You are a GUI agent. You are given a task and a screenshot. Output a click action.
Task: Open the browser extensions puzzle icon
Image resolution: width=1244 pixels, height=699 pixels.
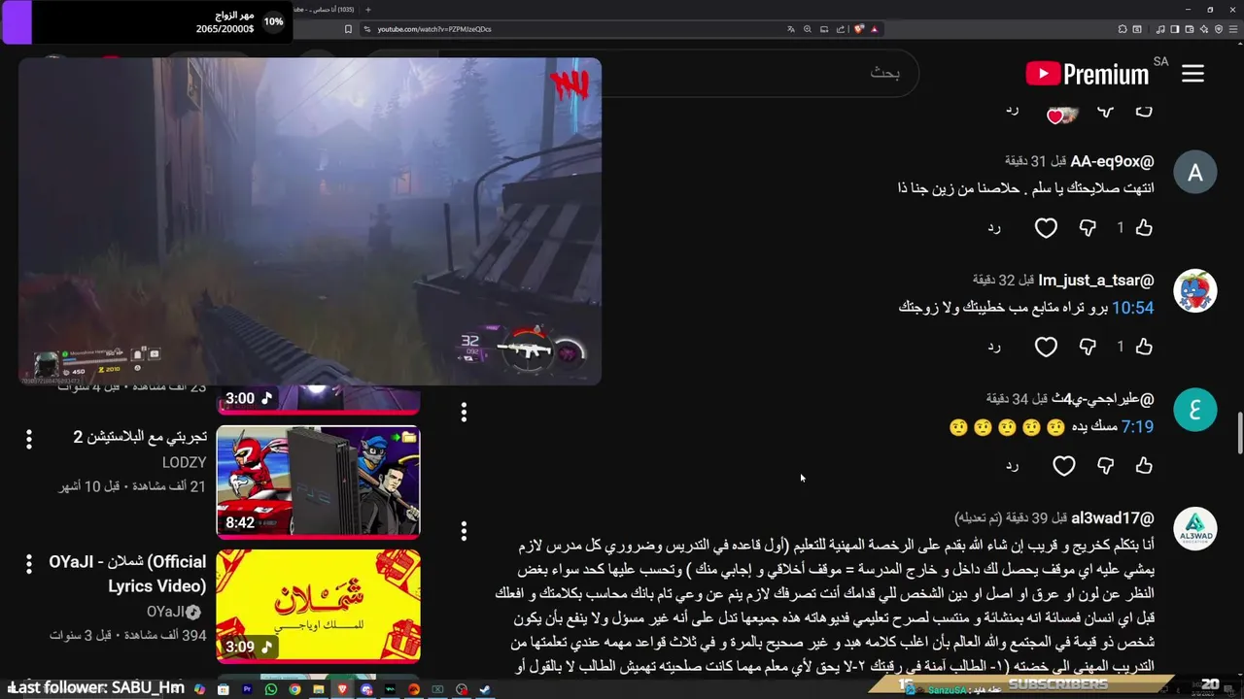click(x=1122, y=29)
